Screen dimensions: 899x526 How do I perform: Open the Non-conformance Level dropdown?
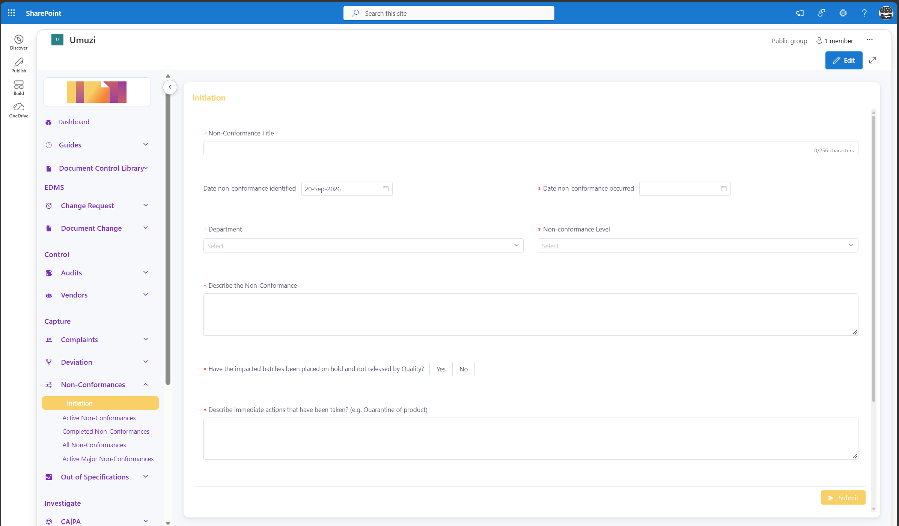(698, 246)
